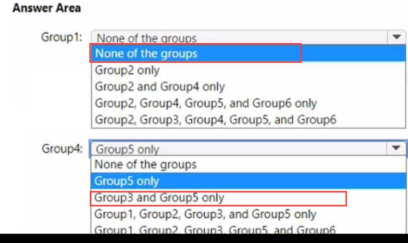This screenshot has height=243, width=408.
Task: Choose highlighted Group5 only option in list
Action: click(x=127, y=181)
